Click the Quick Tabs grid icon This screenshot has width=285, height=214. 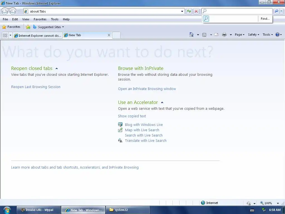5,35
